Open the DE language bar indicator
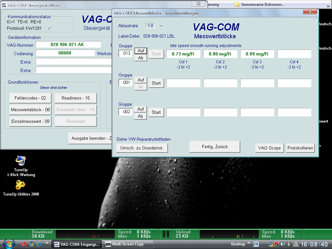Screen dimensions: 332x249 (x=256, y=244)
